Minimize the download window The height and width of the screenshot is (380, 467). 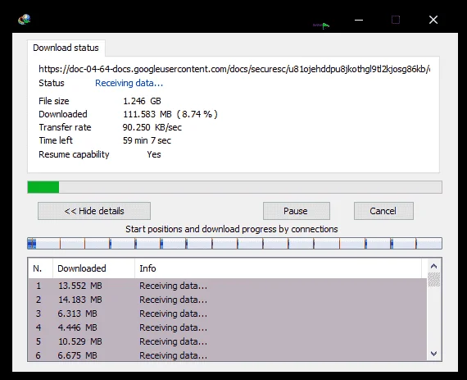click(x=359, y=20)
